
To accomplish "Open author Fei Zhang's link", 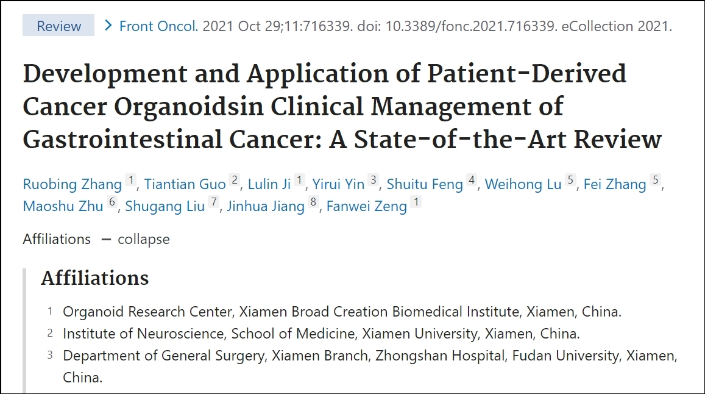I will coord(615,184).
